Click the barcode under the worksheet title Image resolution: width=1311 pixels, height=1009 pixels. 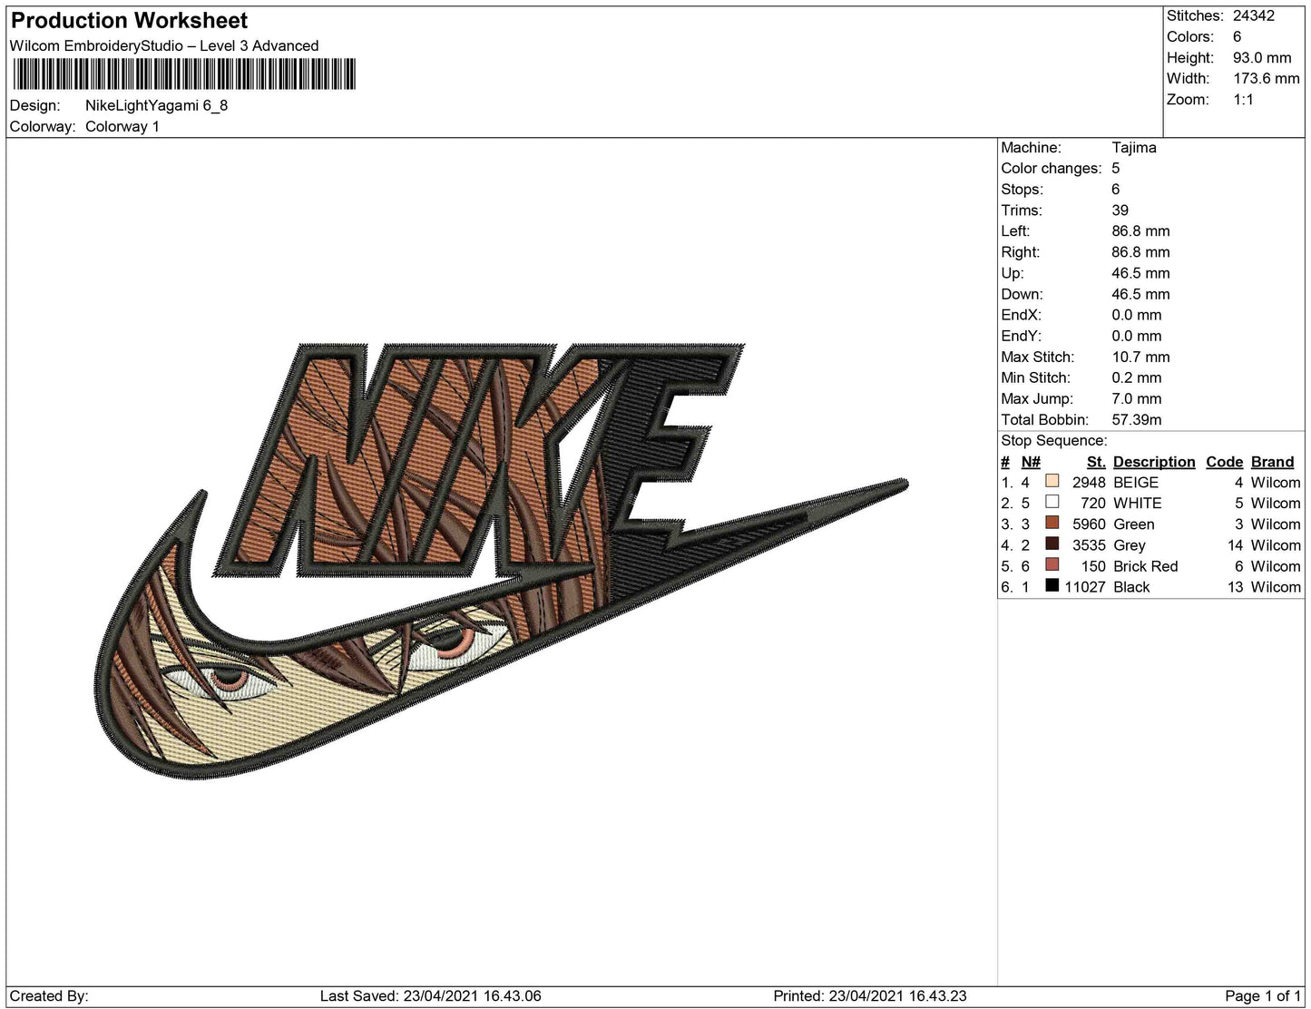click(183, 74)
